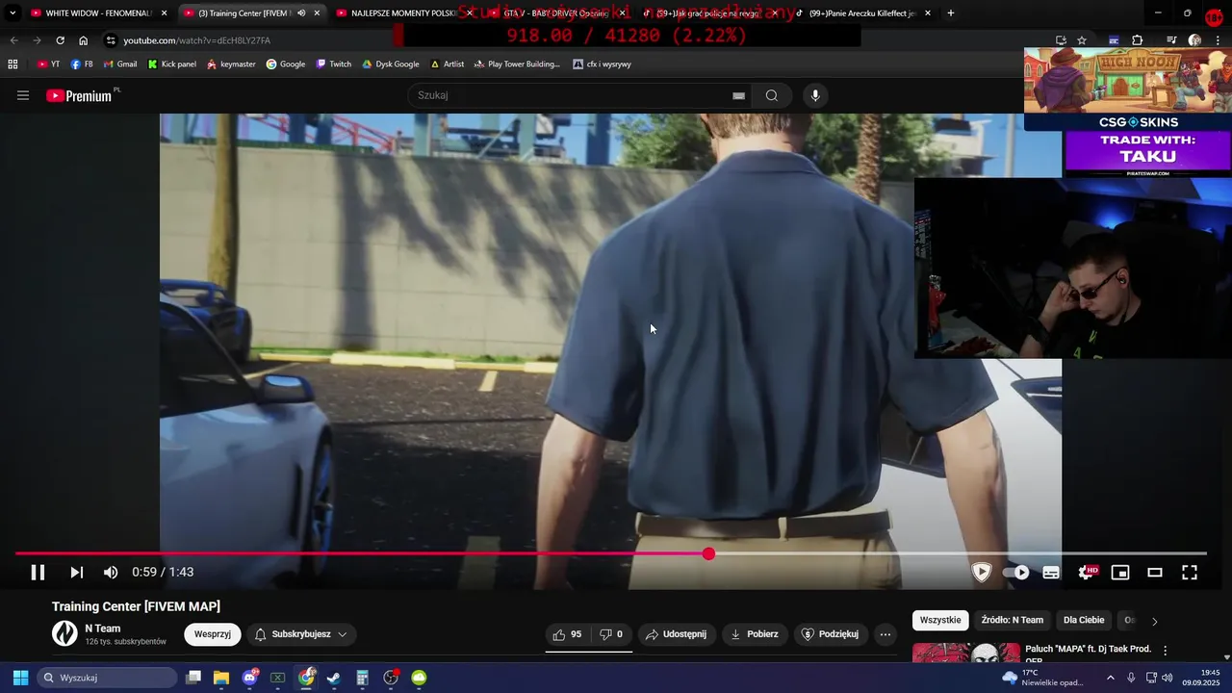Open the Windows Start menu
The image size is (1232, 693).
point(20,678)
